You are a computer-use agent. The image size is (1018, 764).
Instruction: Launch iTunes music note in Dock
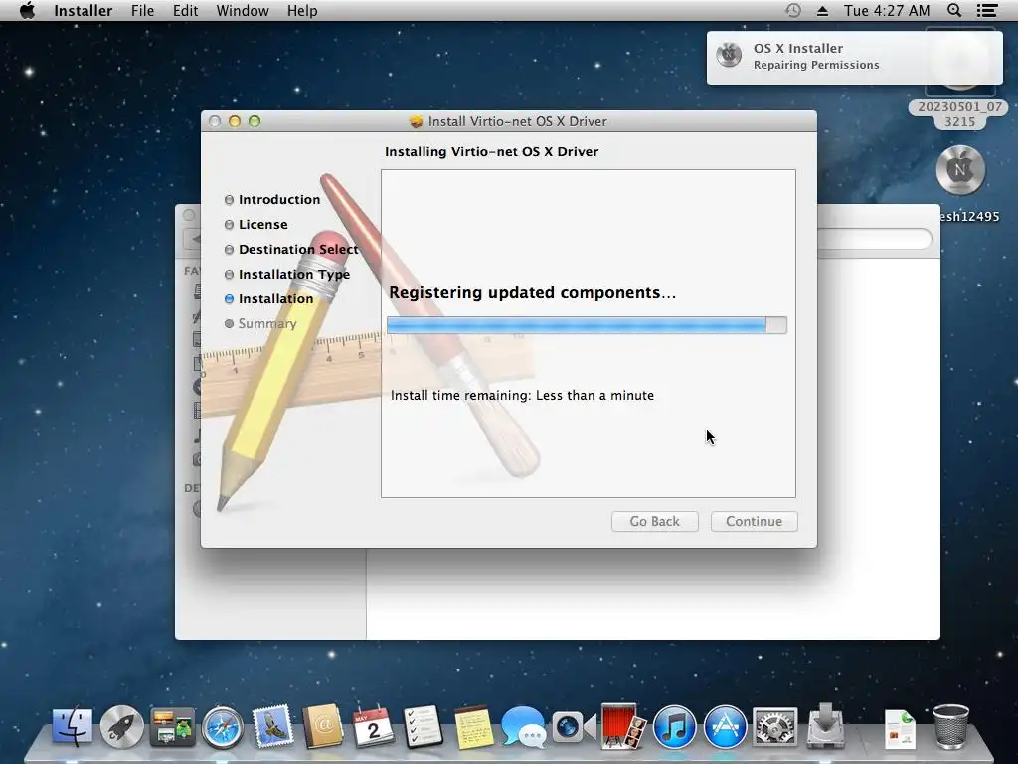[x=675, y=727]
